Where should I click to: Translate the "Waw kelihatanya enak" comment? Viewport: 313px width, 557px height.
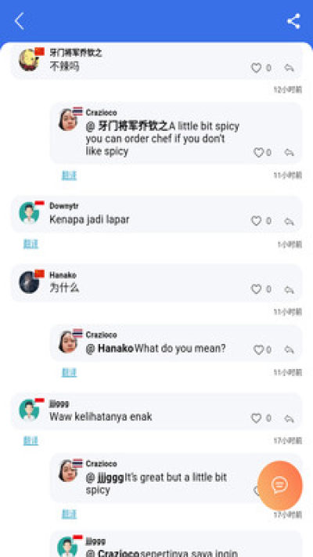click(31, 440)
